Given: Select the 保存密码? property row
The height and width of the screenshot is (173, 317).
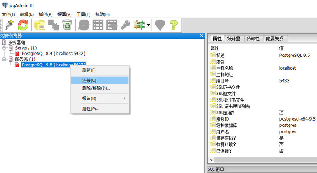Looking at the screenshot, I should pos(263,138).
